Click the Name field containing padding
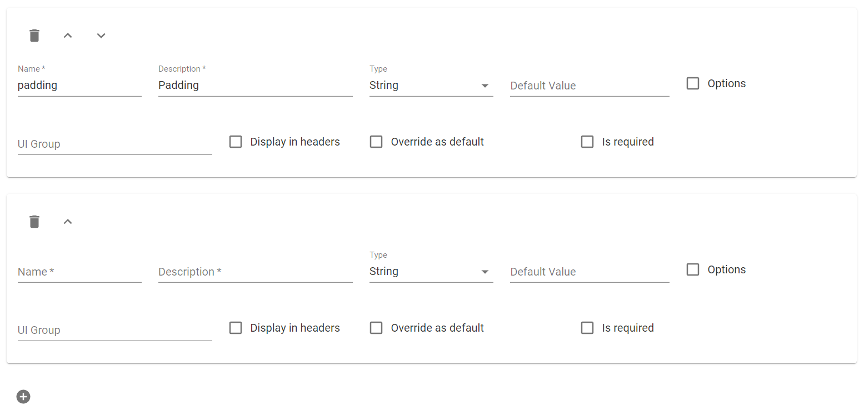The height and width of the screenshot is (420, 864). pyautogui.click(x=79, y=86)
